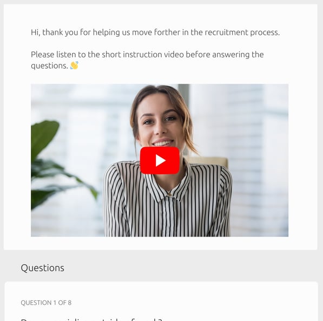The image size is (323, 321).
Task: Click the "Questions" section heading
Action: (42, 268)
